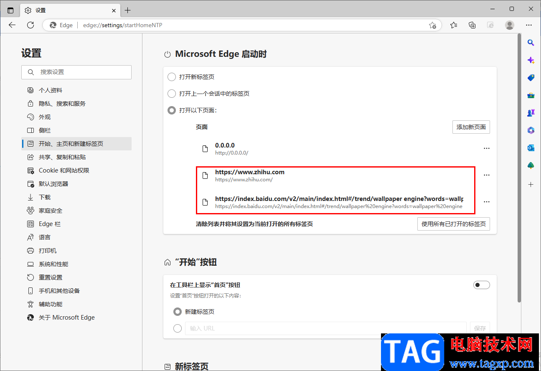The image size is (541, 371).
Task: Open 语言 settings section
Action: point(76,237)
